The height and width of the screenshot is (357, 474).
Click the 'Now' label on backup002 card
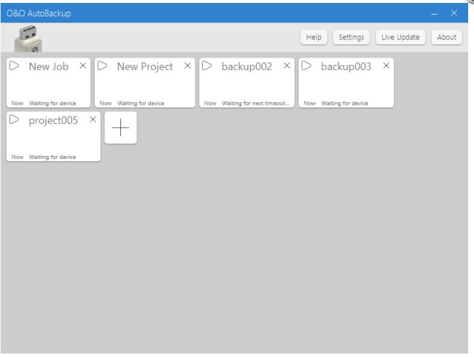click(210, 103)
